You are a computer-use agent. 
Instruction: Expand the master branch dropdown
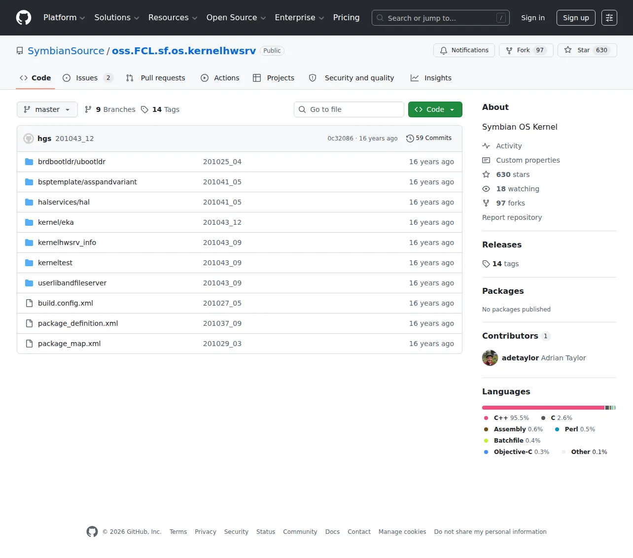pyautogui.click(x=47, y=109)
